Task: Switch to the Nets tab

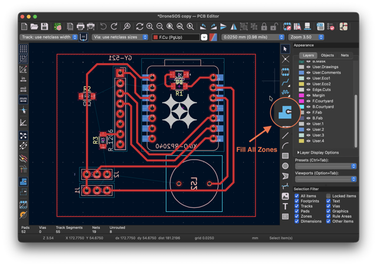Action: pos(345,55)
